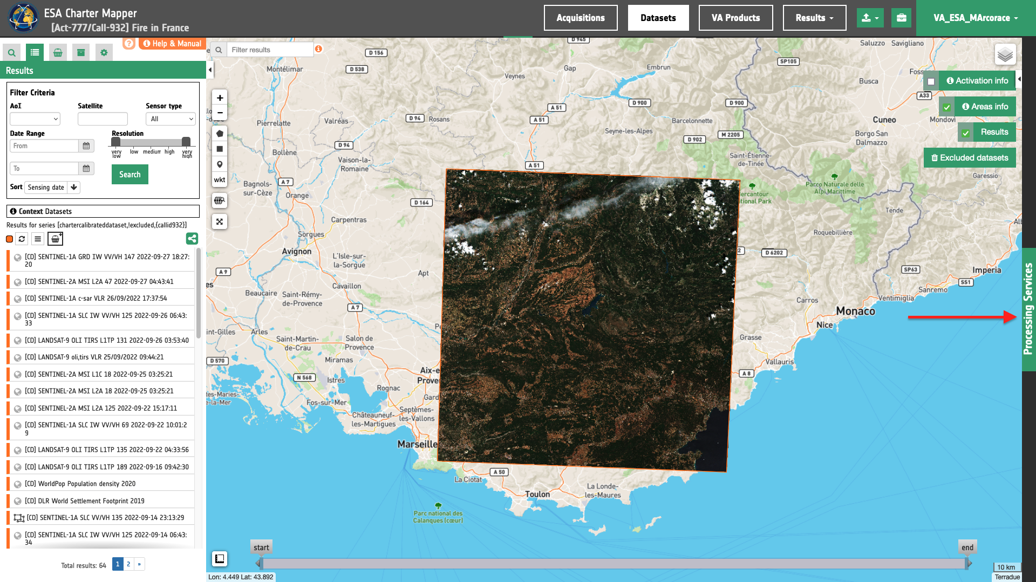Open the archive box tab icon

81,52
